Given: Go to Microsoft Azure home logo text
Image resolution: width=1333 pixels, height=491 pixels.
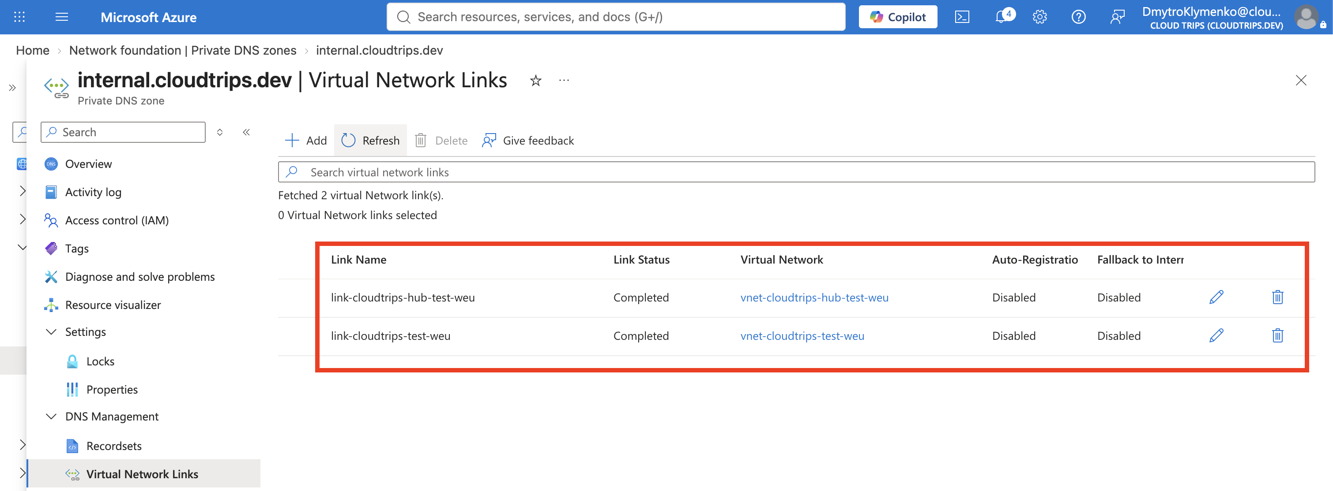Looking at the screenshot, I should coord(148,17).
